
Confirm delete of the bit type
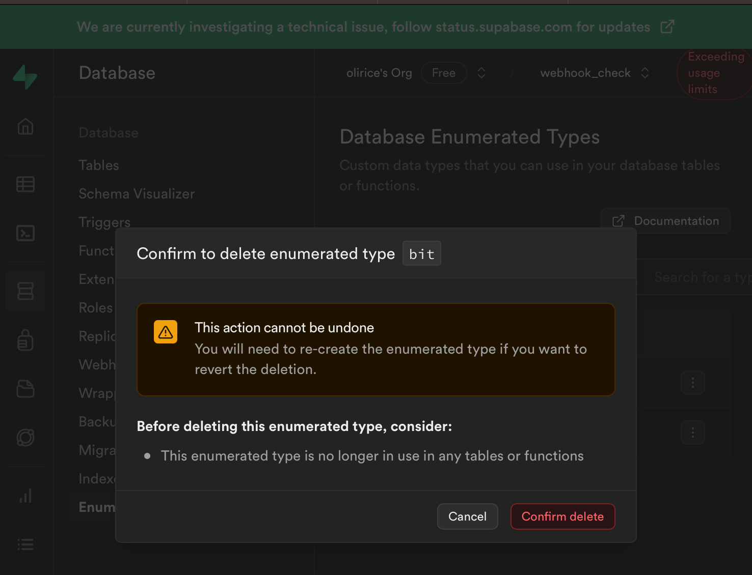pos(562,516)
